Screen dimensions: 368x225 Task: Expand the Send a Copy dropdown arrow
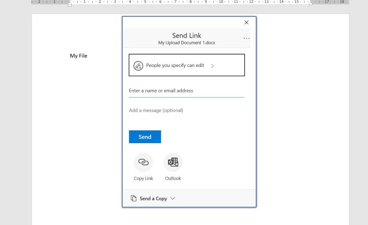click(x=173, y=199)
